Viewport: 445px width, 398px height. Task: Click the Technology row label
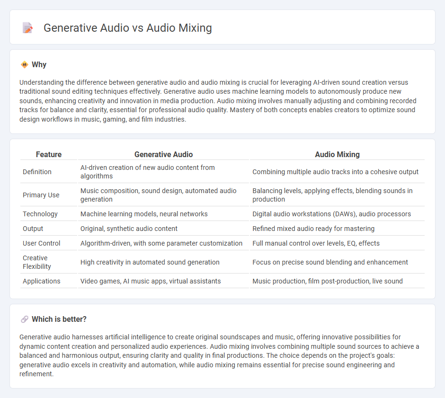[x=40, y=214]
